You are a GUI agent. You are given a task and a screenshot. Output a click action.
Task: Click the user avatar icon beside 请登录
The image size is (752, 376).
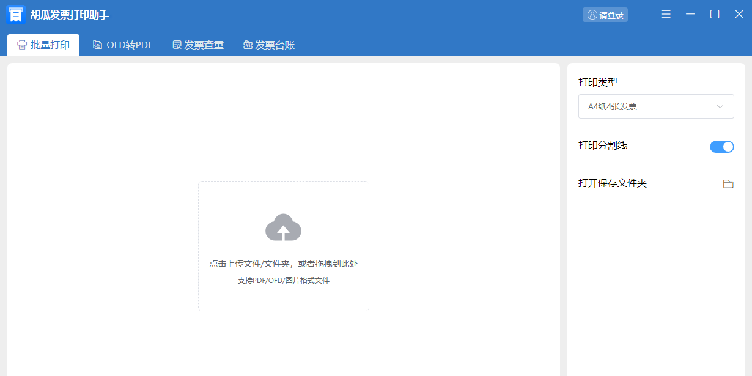tap(592, 15)
